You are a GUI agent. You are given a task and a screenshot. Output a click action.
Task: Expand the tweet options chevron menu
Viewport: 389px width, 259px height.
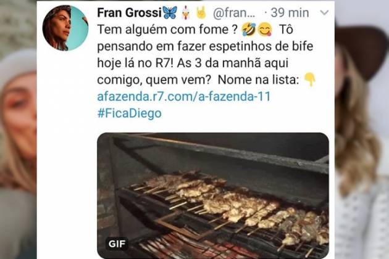[324, 12]
